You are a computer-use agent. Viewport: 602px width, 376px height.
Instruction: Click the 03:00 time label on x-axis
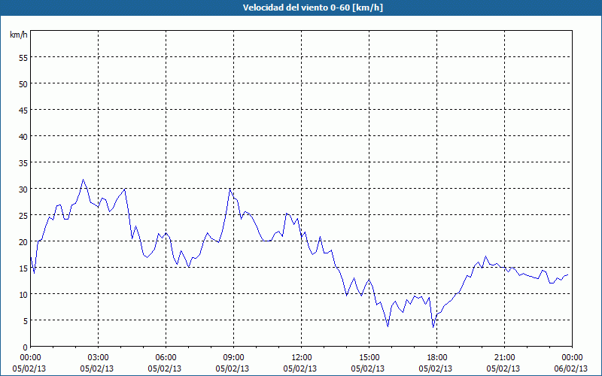99,358
